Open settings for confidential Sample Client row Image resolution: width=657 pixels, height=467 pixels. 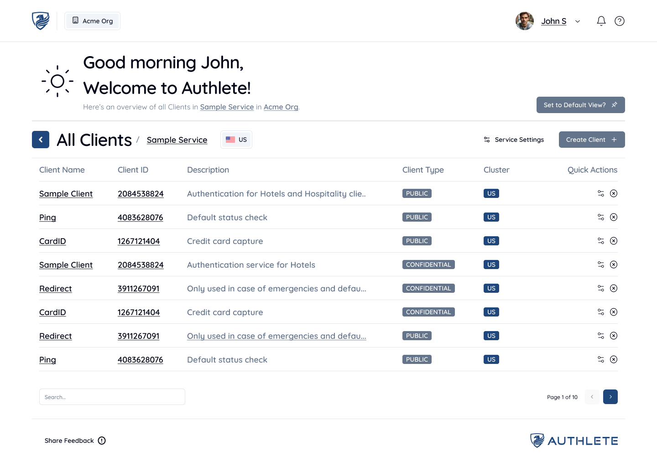(601, 265)
